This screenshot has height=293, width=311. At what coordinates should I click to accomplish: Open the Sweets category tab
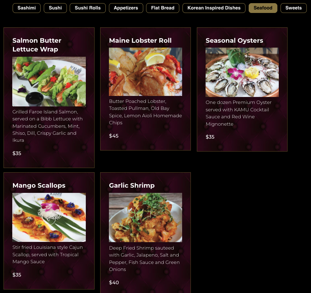[x=293, y=8]
